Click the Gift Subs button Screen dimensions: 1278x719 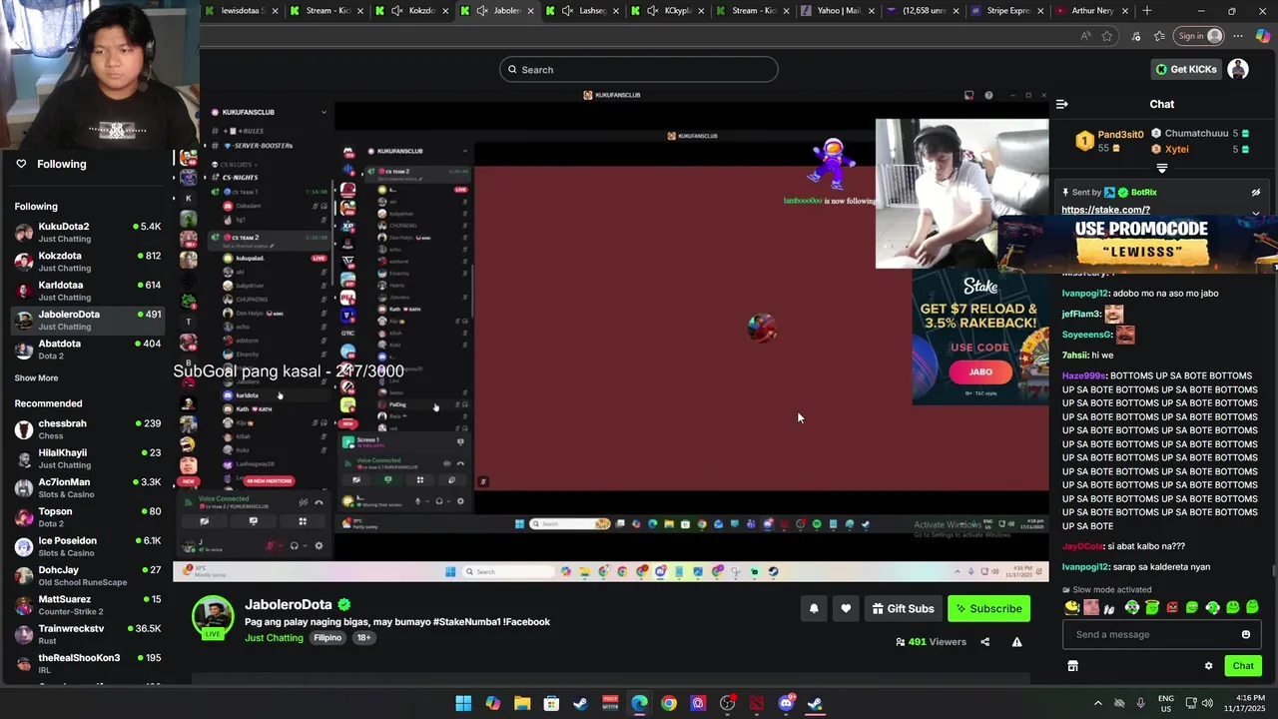[903, 608]
